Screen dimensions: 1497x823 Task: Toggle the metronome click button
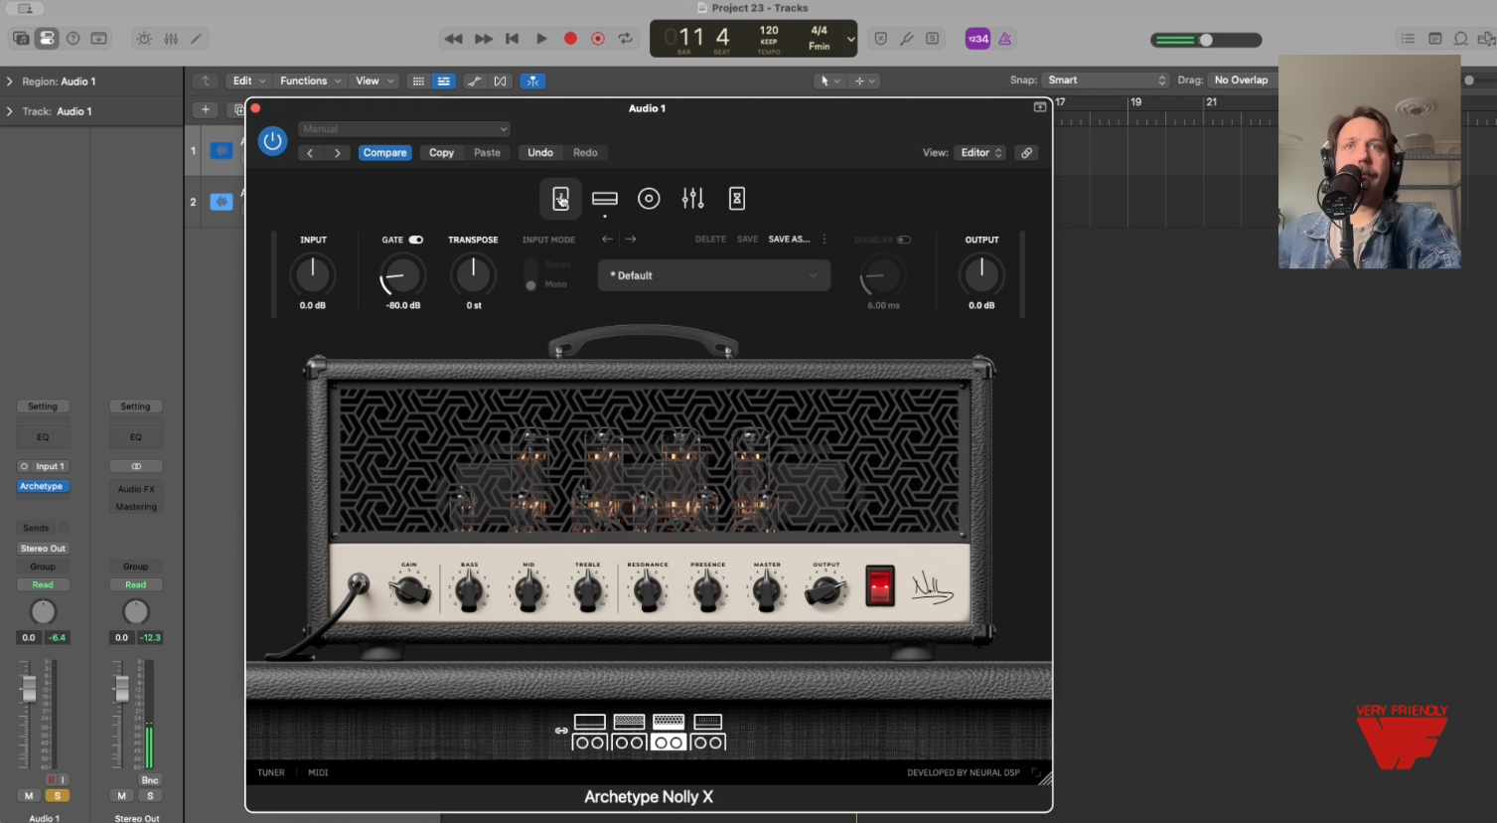tap(1005, 39)
